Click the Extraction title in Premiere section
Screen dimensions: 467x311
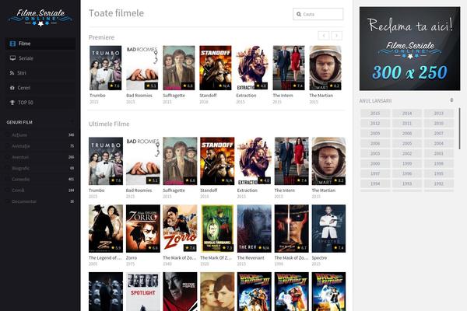(x=246, y=96)
